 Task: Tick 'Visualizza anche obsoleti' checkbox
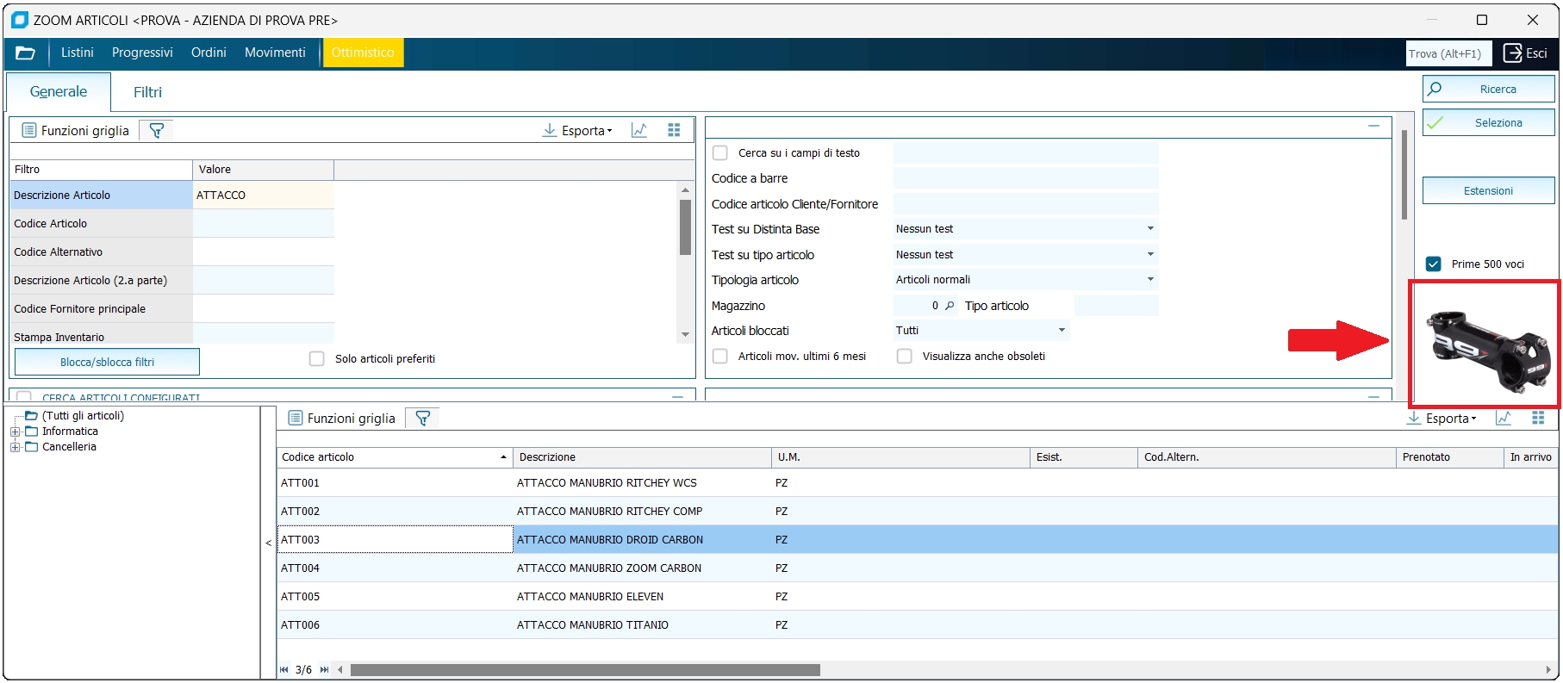905,357
